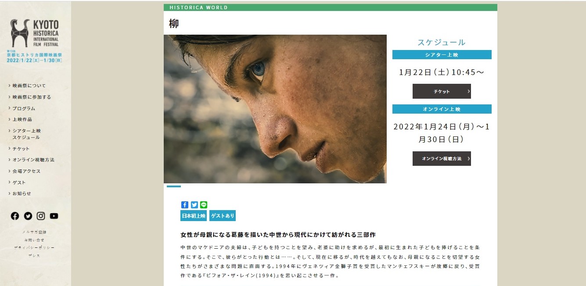Open プログラム menu item
The width and height of the screenshot is (586, 286).
(x=24, y=108)
